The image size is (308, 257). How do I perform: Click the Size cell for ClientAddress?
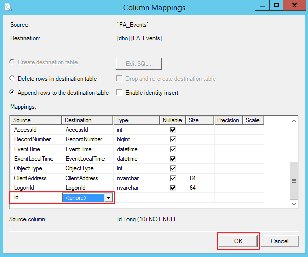click(199, 178)
